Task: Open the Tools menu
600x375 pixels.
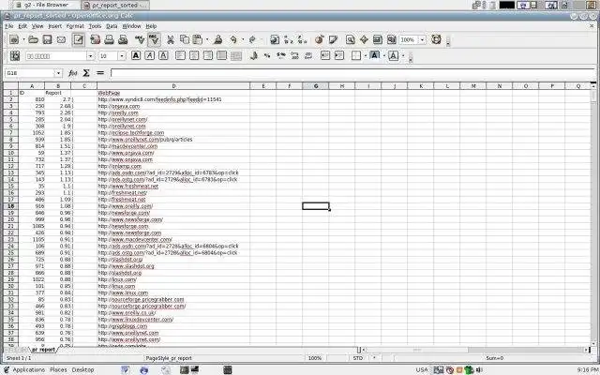Action: tap(95, 26)
